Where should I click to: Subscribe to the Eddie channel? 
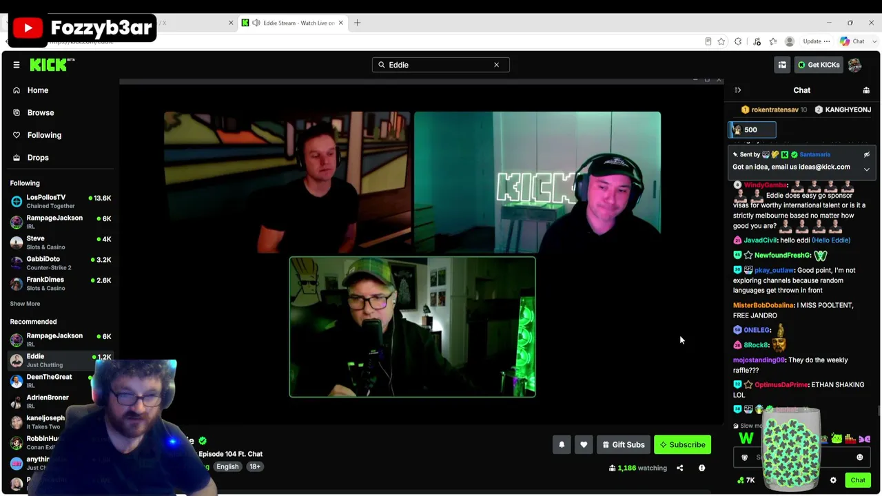click(682, 445)
